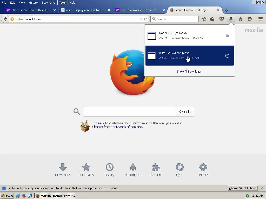Click the magnifier icon beside home search field
This screenshot has height=199, width=266.
click(77, 112)
